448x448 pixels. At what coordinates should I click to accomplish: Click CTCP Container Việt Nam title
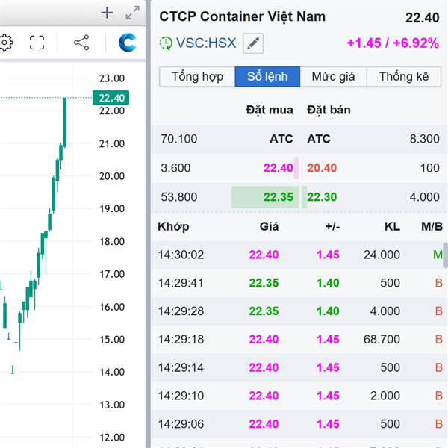[242, 16]
